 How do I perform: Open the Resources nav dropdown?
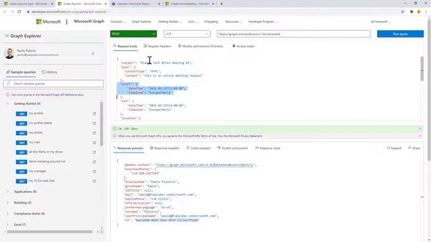tap(234, 22)
